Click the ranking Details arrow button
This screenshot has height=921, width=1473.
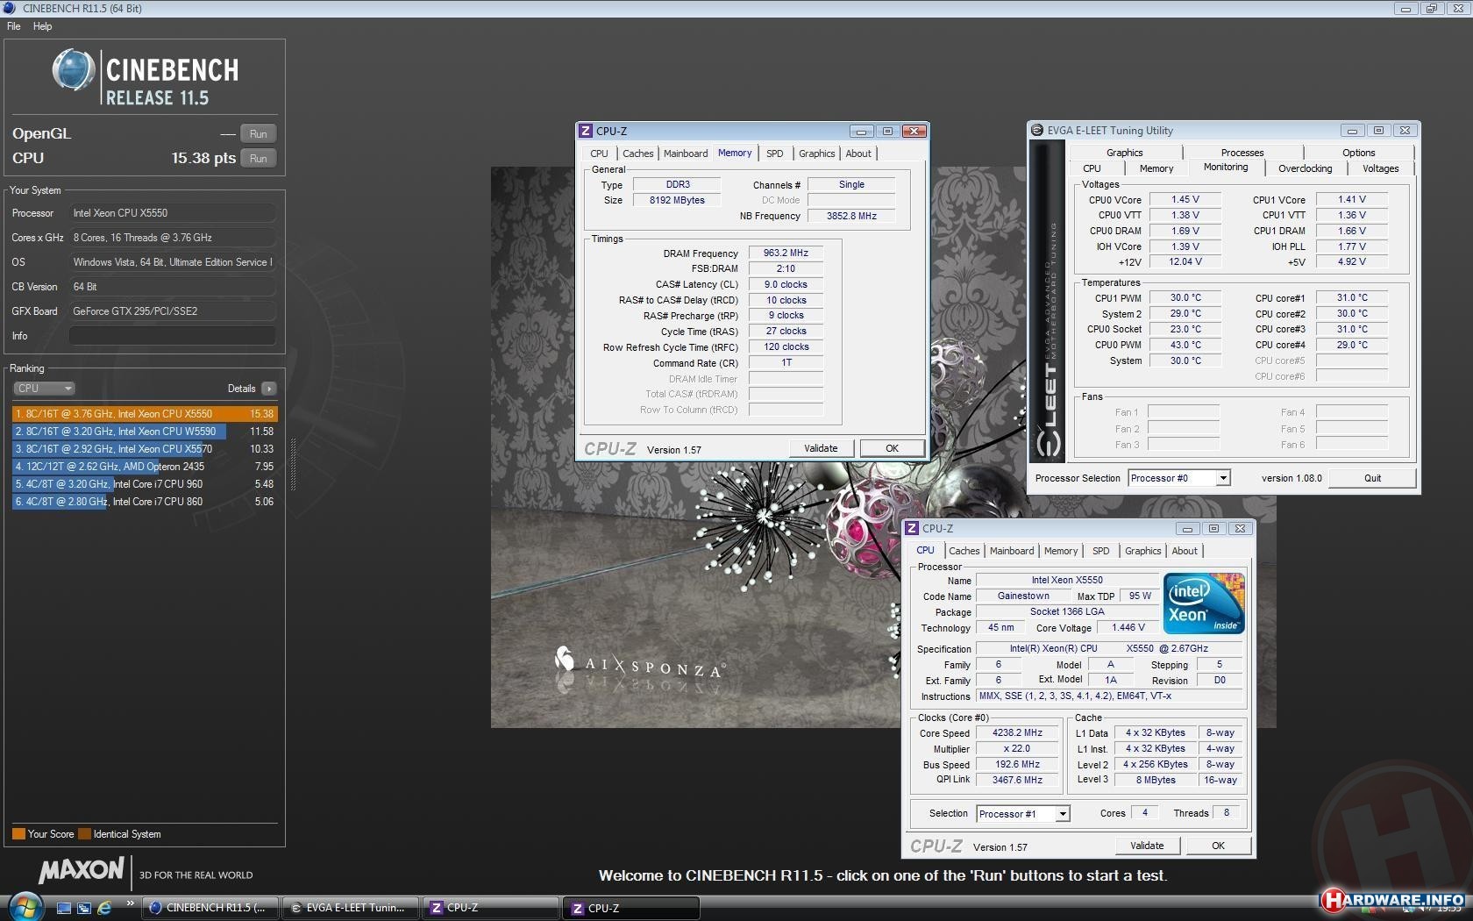(x=269, y=388)
